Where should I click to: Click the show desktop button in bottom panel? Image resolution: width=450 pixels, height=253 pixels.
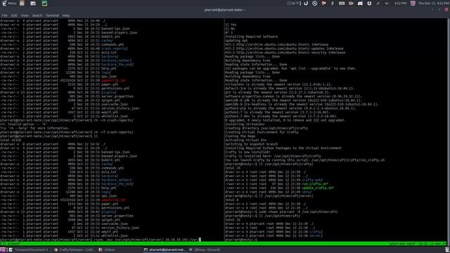click(x=3, y=250)
